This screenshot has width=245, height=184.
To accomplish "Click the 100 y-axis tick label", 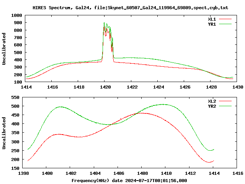I will click(x=18, y=82).
